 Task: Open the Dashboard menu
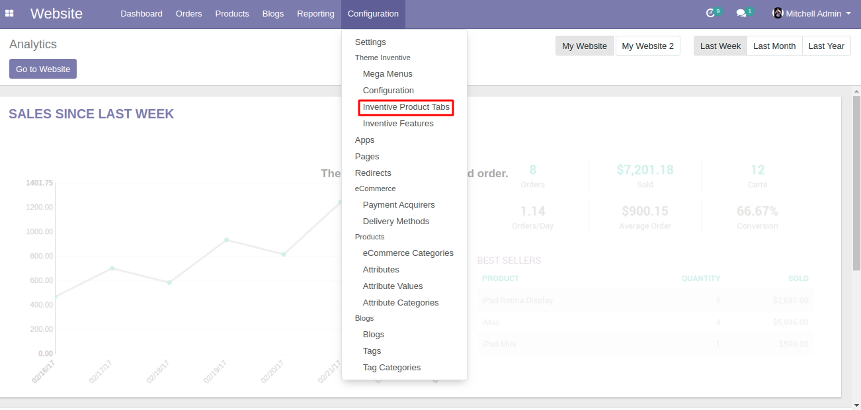tap(142, 14)
